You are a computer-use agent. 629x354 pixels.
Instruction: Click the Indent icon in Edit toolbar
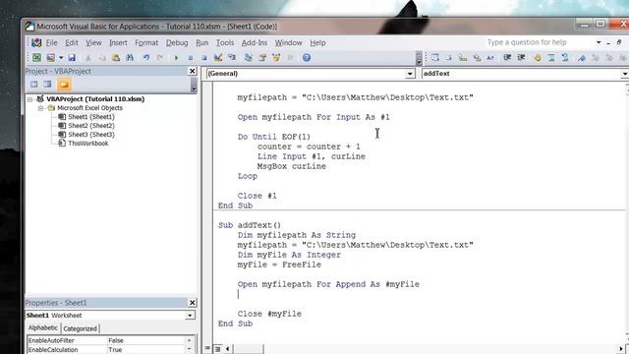[x=507, y=58]
